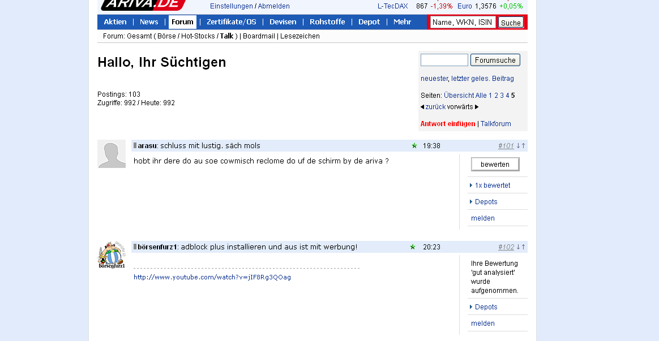Open Lesezeichen
The image size is (659, 341).
(x=300, y=36)
